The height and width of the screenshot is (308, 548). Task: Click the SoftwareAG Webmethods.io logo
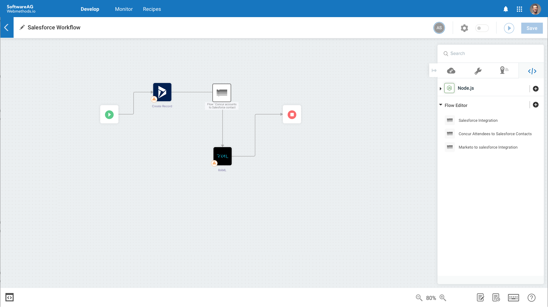pyautogui.click(x=21, y=9)
